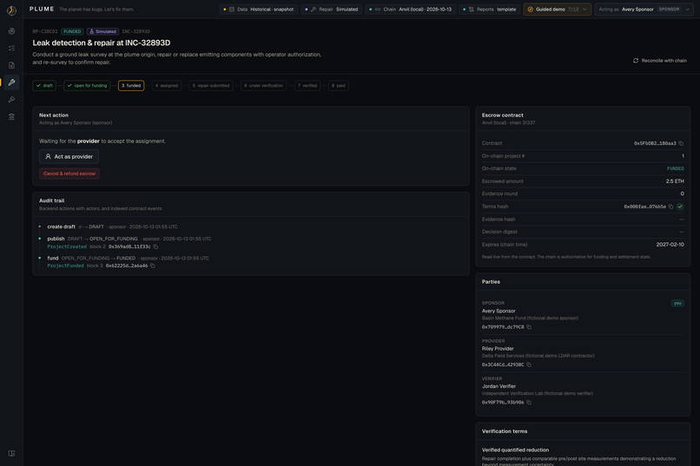
Task: Click the ProjectFunded hash 0x62225d…2a6a46
Action: [127, 266]
